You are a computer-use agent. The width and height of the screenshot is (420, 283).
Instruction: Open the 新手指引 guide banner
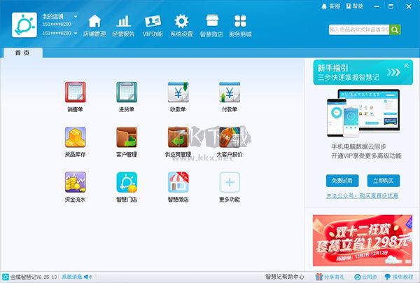tap(363, 72)
